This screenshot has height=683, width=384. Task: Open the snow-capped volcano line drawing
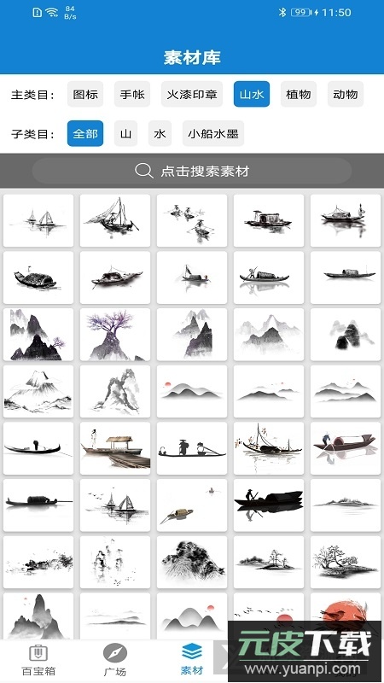38,391
